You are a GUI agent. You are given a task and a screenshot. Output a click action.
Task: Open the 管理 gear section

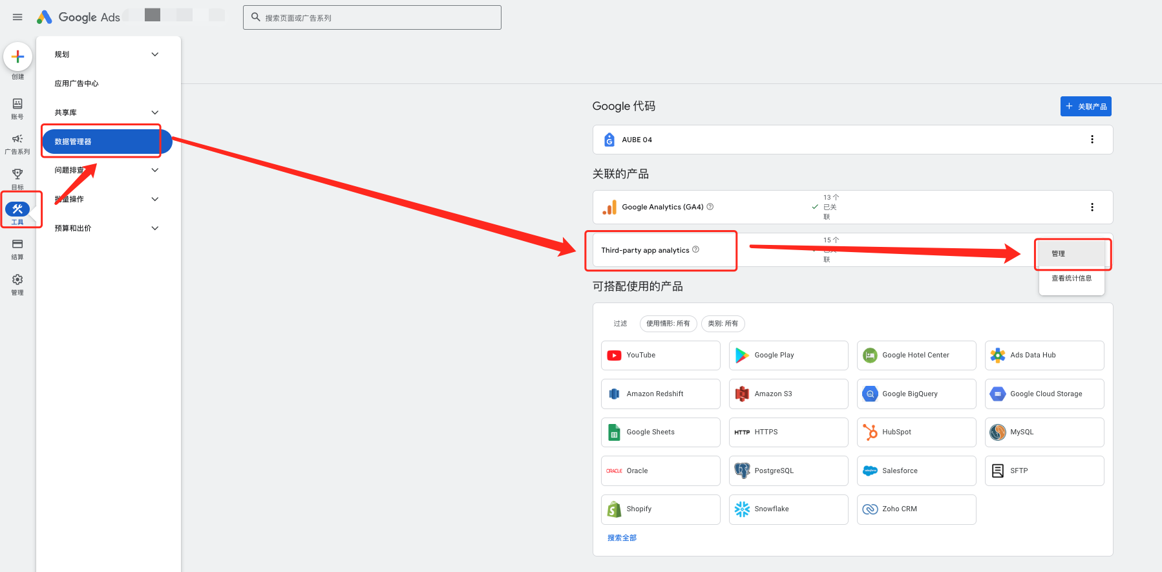coord(17,284)
